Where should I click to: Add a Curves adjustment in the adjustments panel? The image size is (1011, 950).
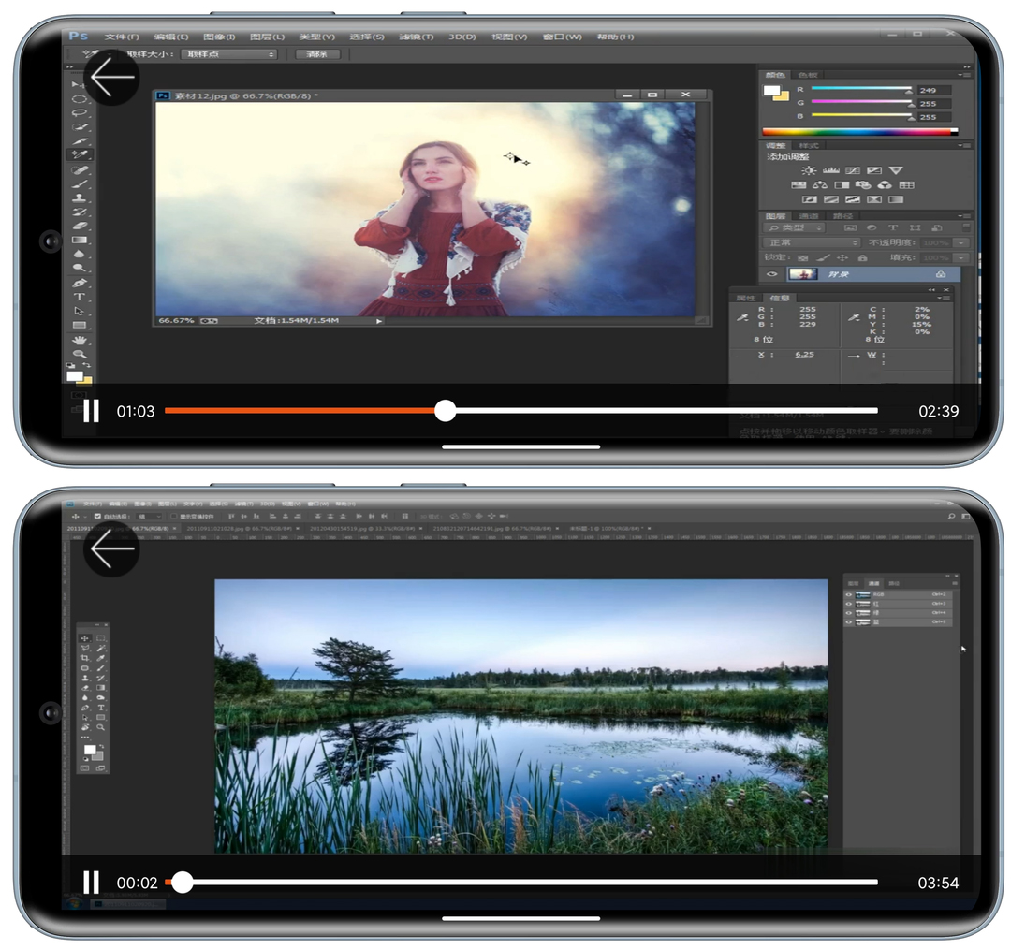[x=853, y=169]
